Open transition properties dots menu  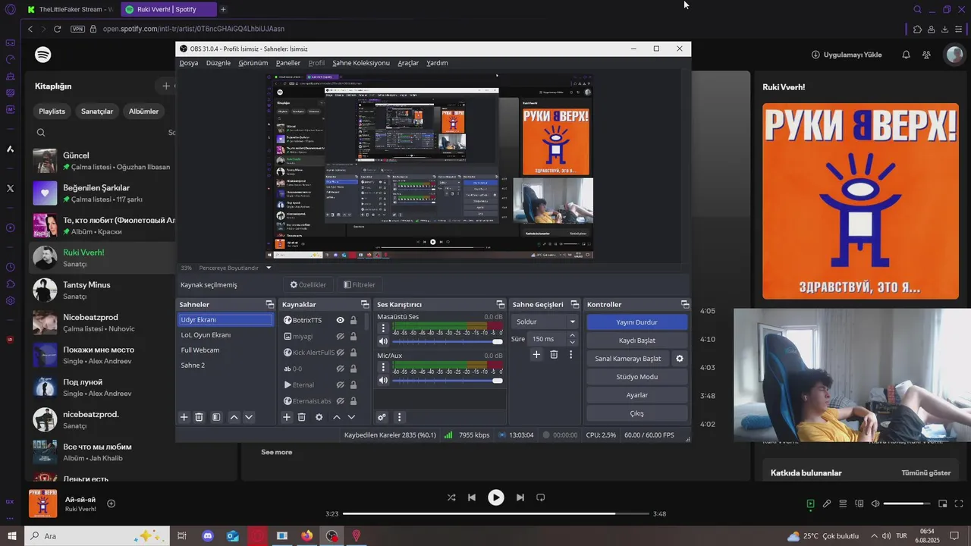570,354
